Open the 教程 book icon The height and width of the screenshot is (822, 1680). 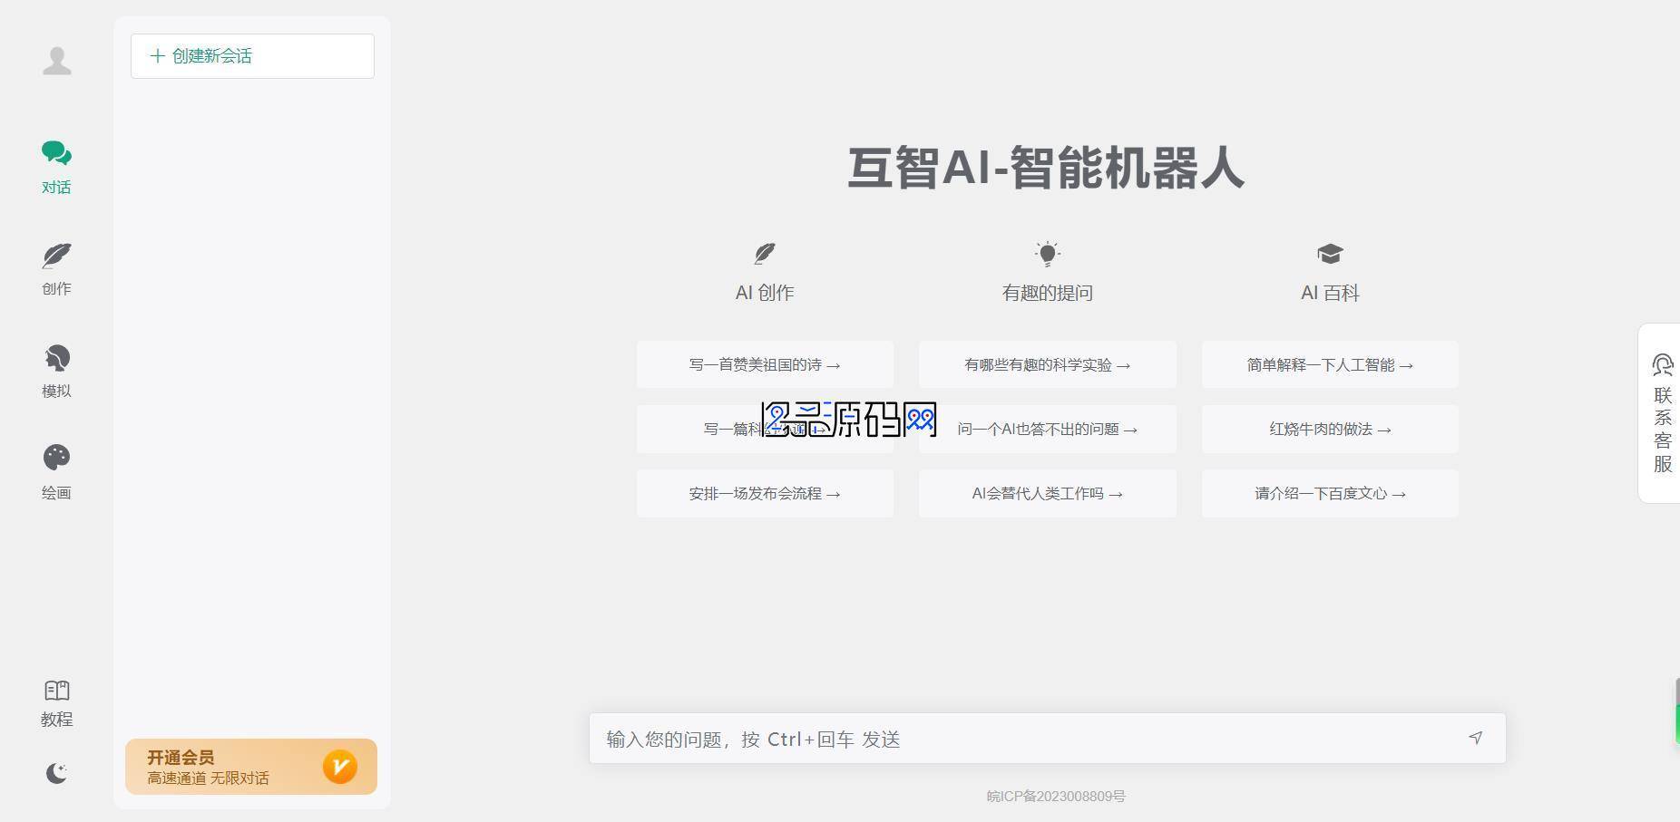tap(56, 691)
